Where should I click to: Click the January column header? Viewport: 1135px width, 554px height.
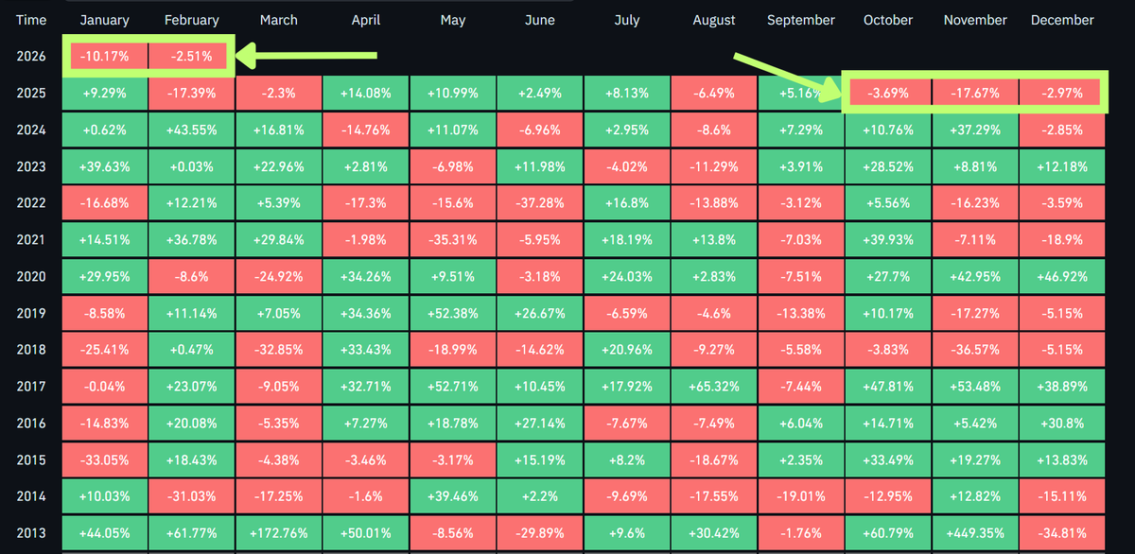tap(104, 20)
